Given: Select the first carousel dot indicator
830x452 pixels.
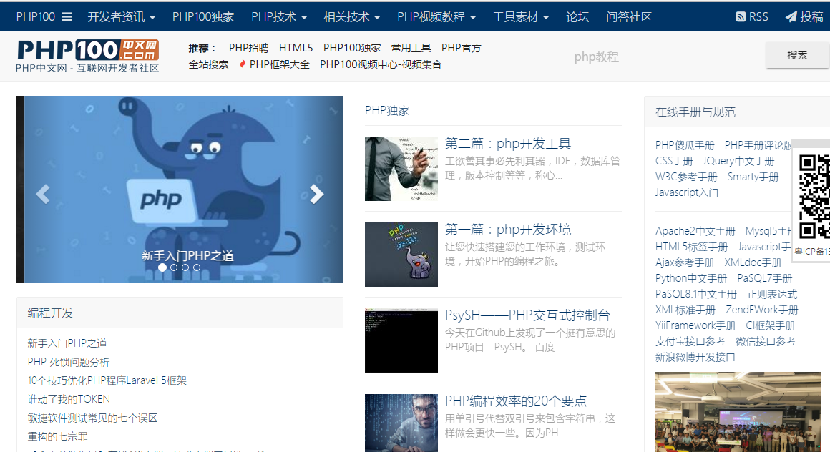Looking at the screenshot, I should [162, 267].
